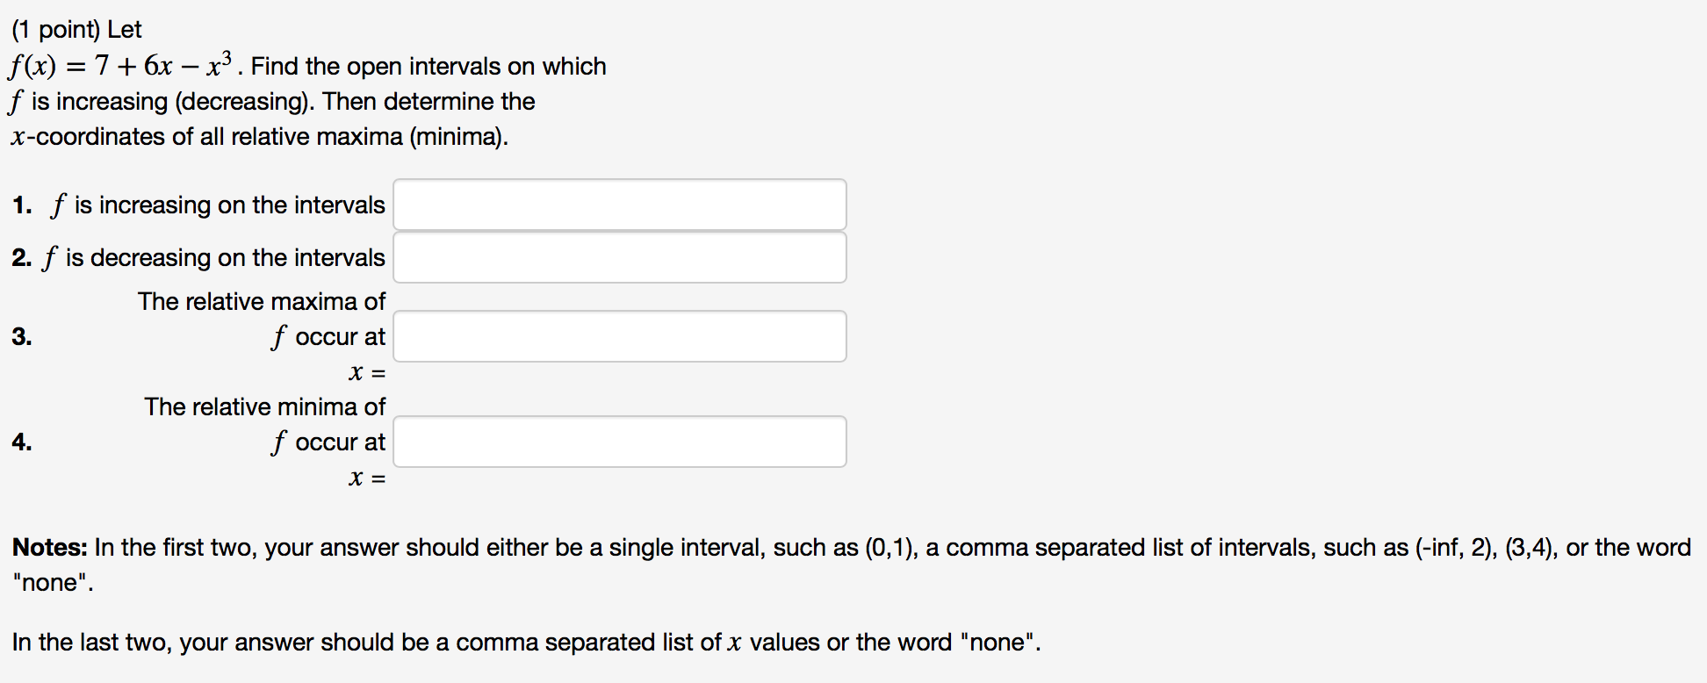Click the bold number 4 item label

[20, 442]
